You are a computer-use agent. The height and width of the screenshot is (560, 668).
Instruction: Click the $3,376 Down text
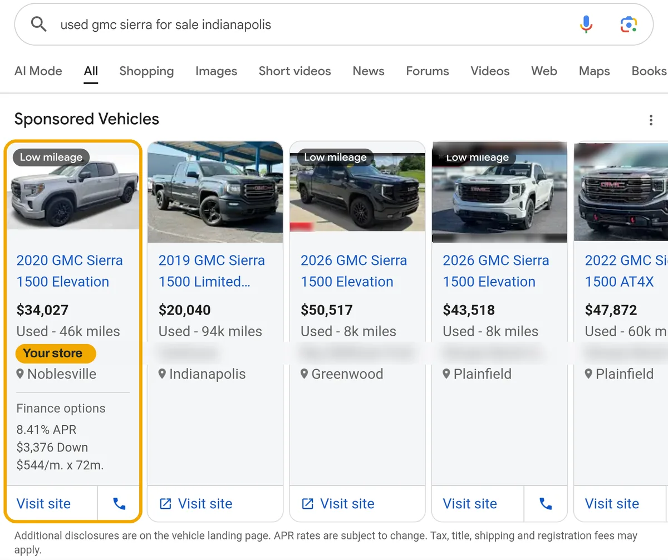click(52, 448)
